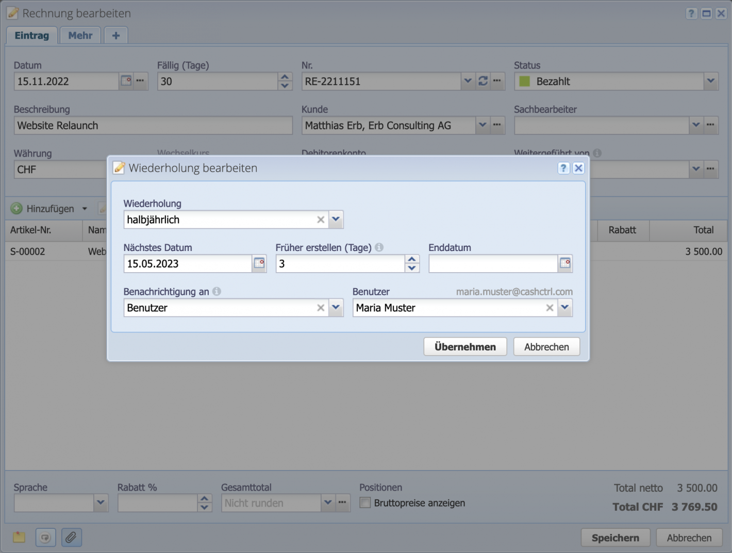The width and height of the screenshot is (732, 553).
Task: Click the green status color swatch next to Bezahlt
Action: [x=525, y=81]
